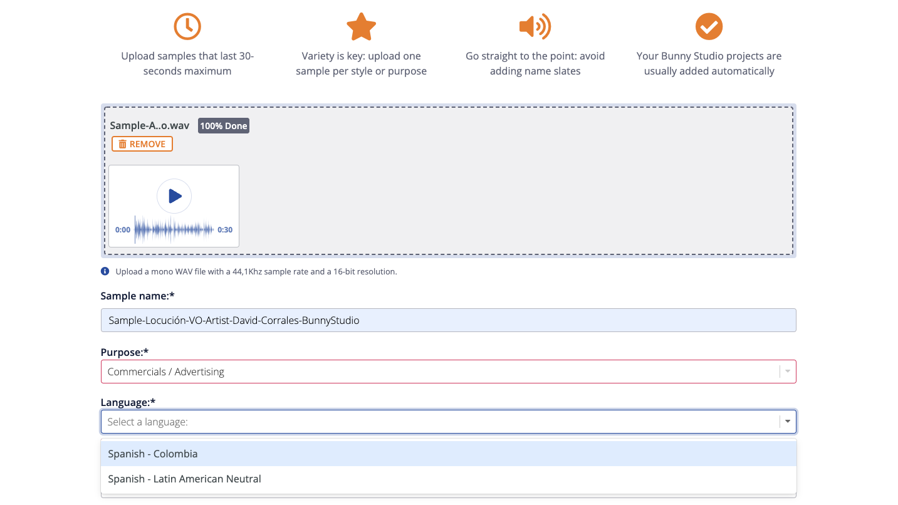Click the 0:30 duration label

pos(225,230)
